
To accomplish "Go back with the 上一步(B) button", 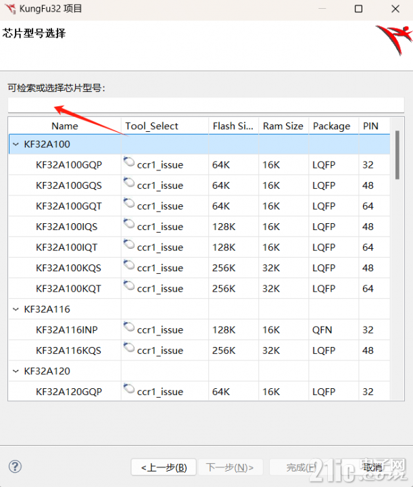I will (x=164, y=467).
